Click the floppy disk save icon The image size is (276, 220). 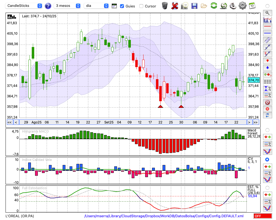tap(194, 6)
